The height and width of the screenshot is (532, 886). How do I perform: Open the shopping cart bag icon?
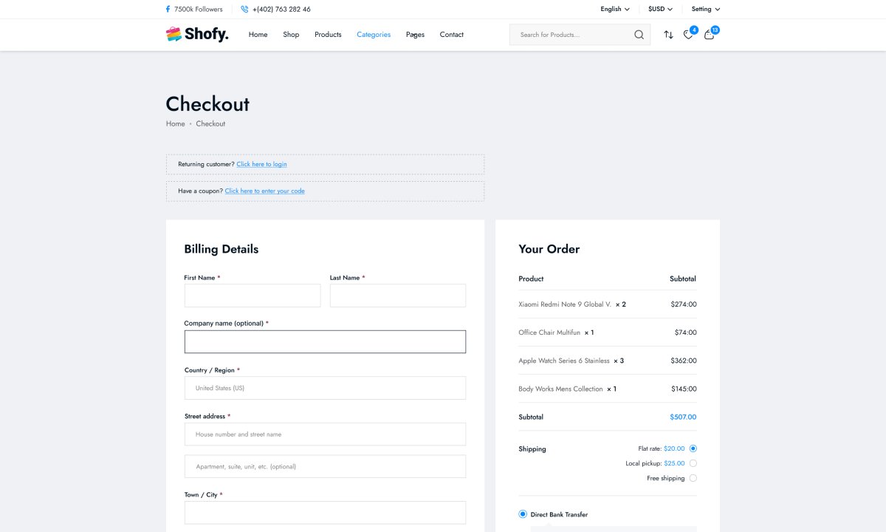tap(709, 35)
